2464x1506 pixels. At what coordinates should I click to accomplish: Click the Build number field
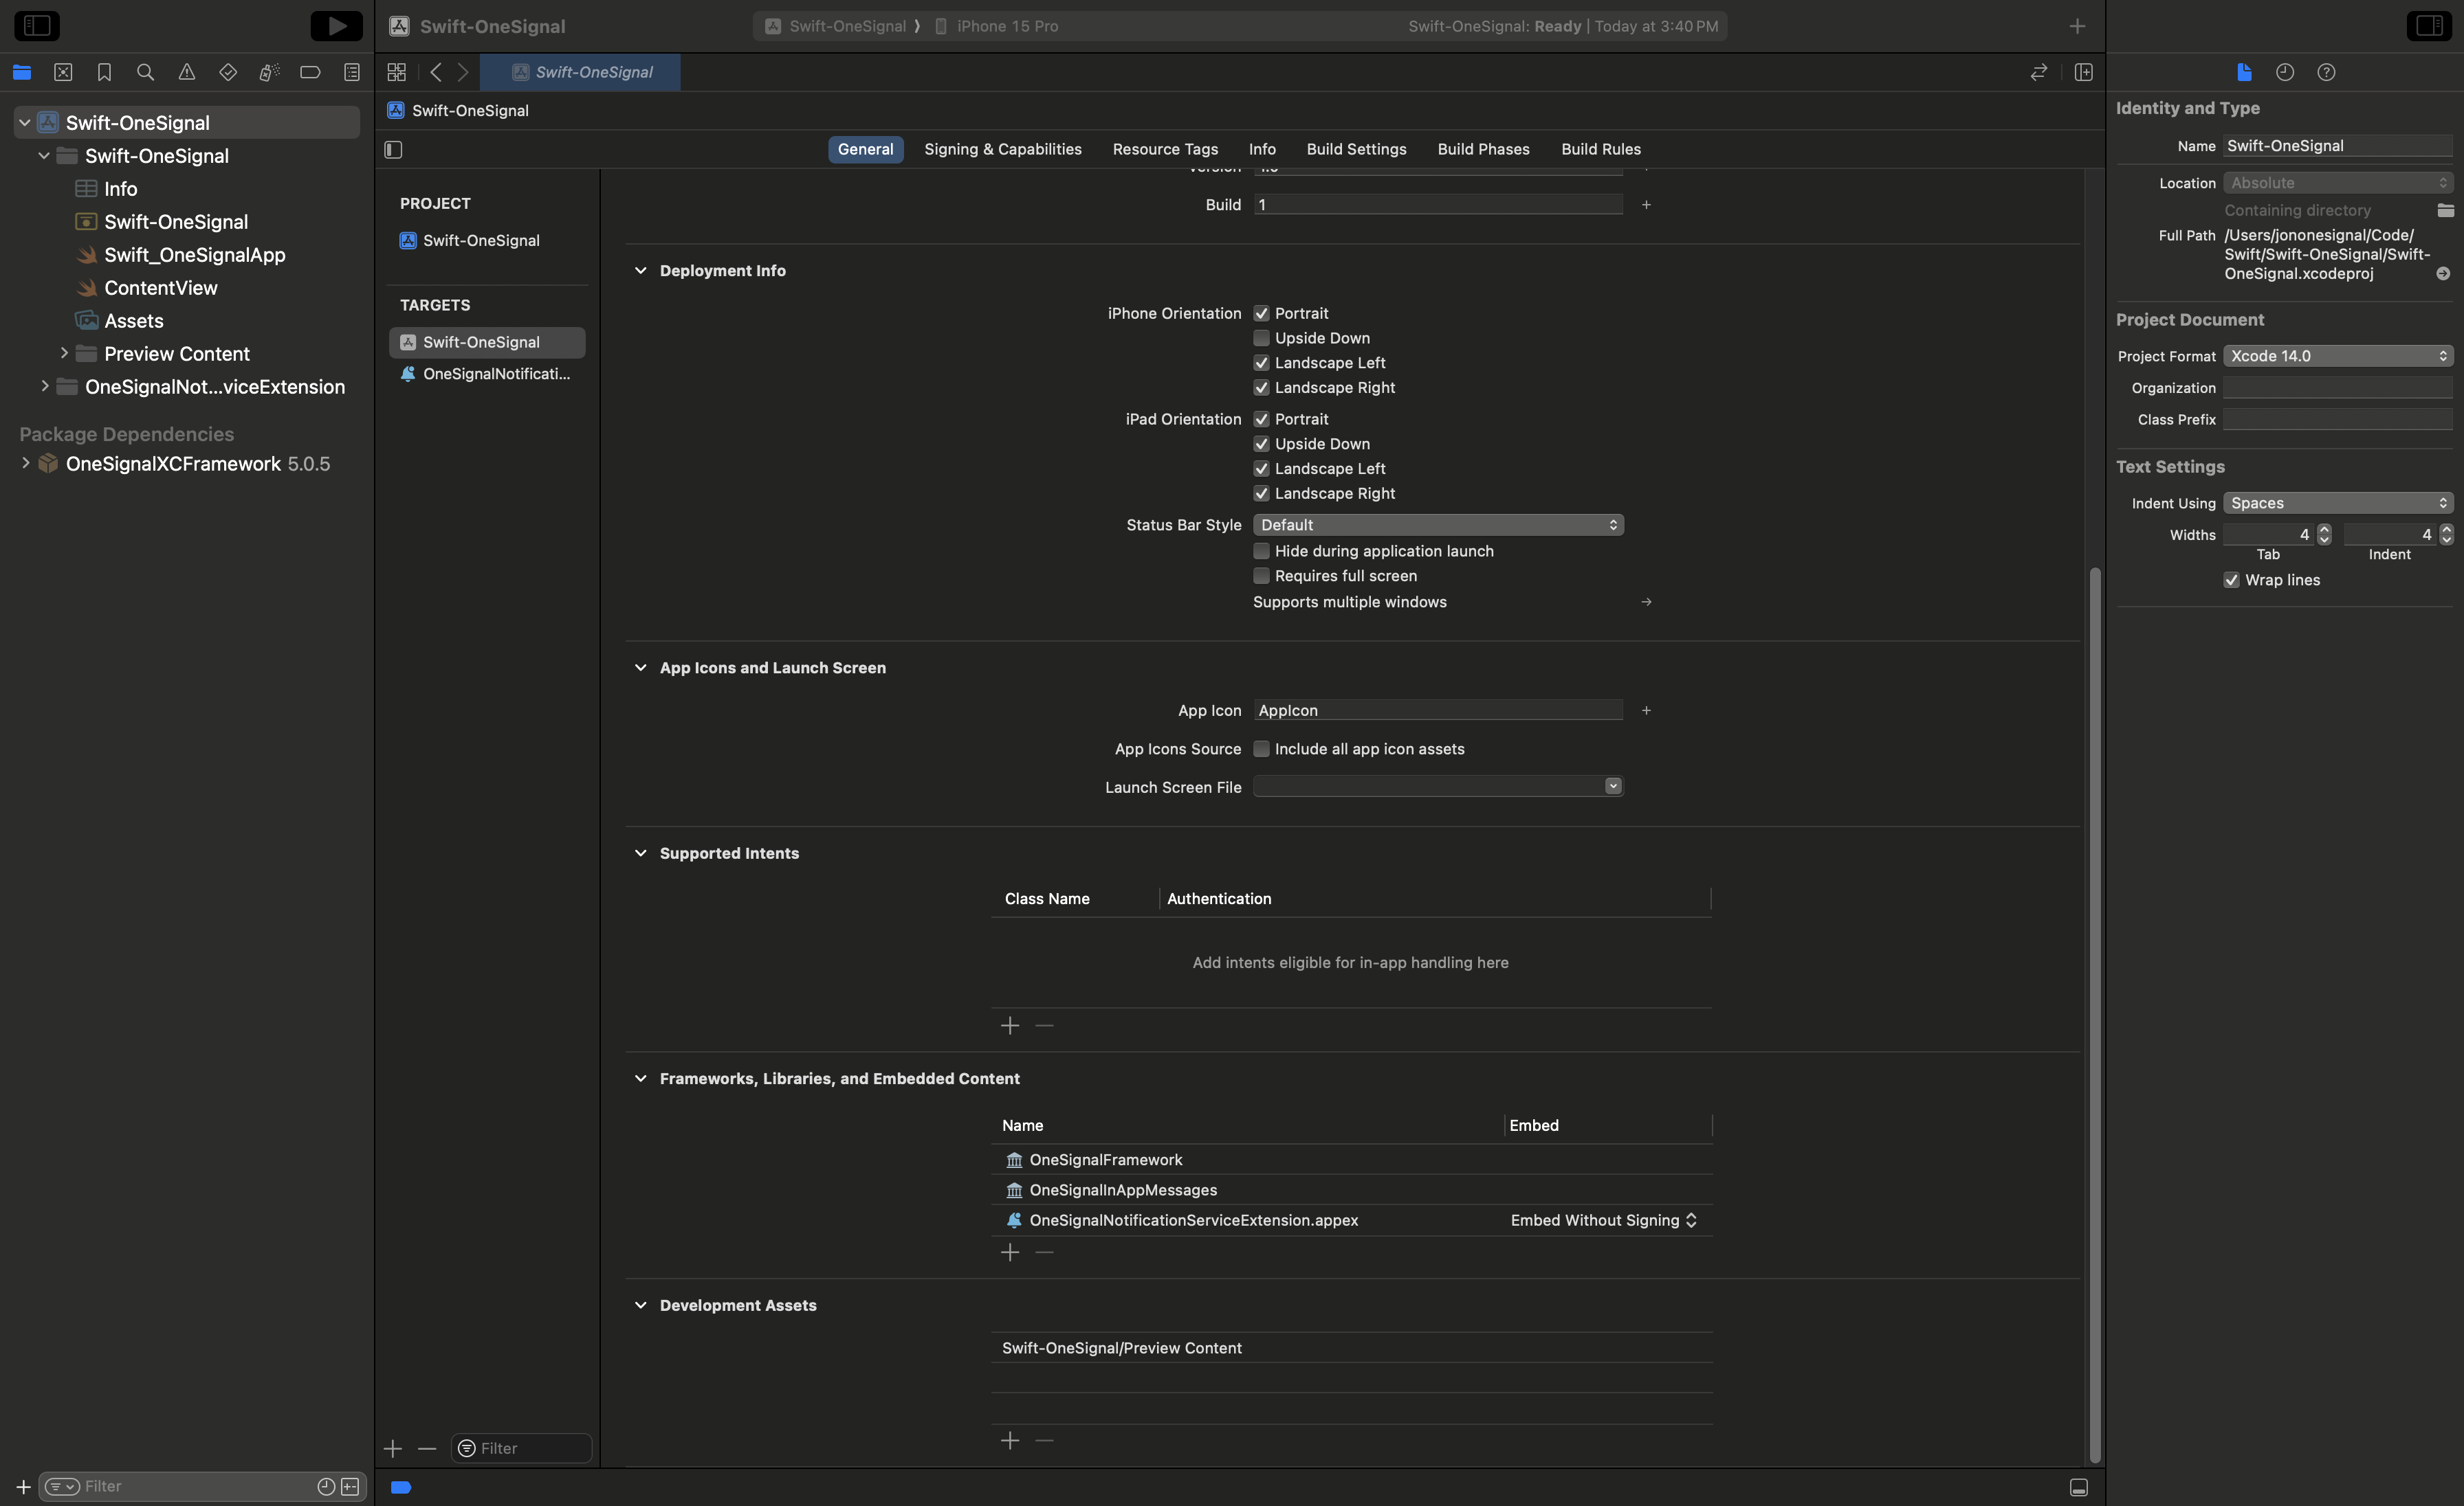1438,205
